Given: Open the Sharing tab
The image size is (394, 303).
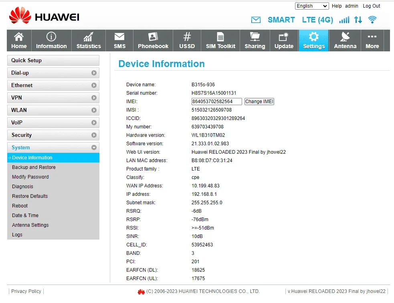Looking at the screenshot, I should click(x=255, y=41).
